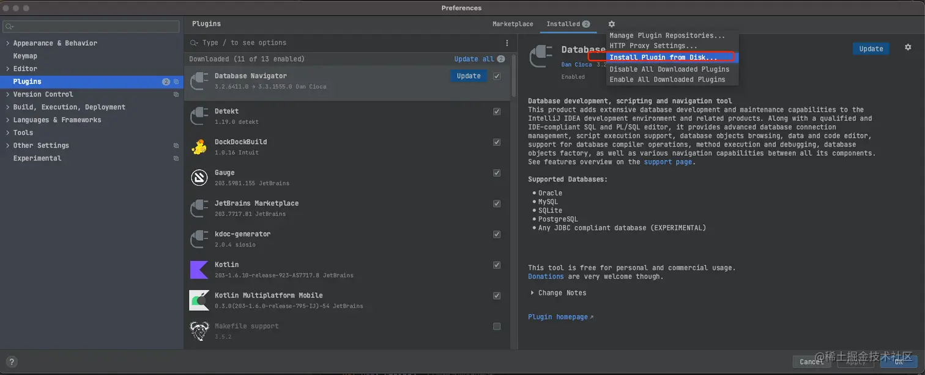
Task: Expand the Appearance & Behavior section
Action: point(7,43)
